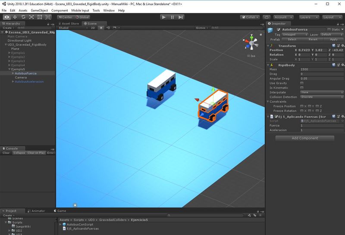
Task: Select the Scale tool
Action: (x=31, y=17)
